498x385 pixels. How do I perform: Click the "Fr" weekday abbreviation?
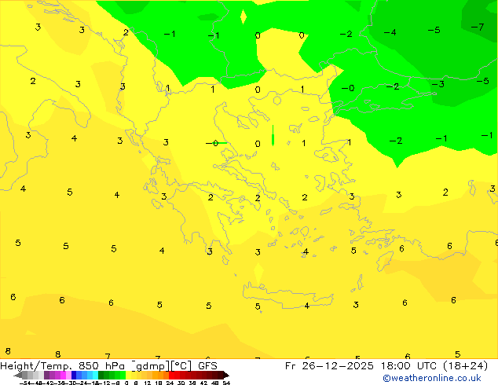290,366
